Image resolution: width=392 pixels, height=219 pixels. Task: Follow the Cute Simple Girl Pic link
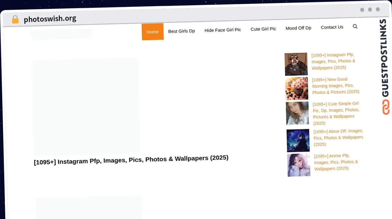[336, 113]
